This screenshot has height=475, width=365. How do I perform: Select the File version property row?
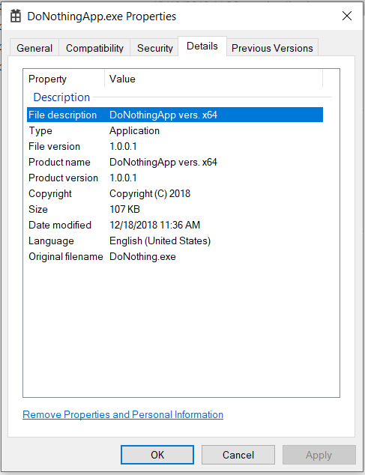click(x=175, y=146)
